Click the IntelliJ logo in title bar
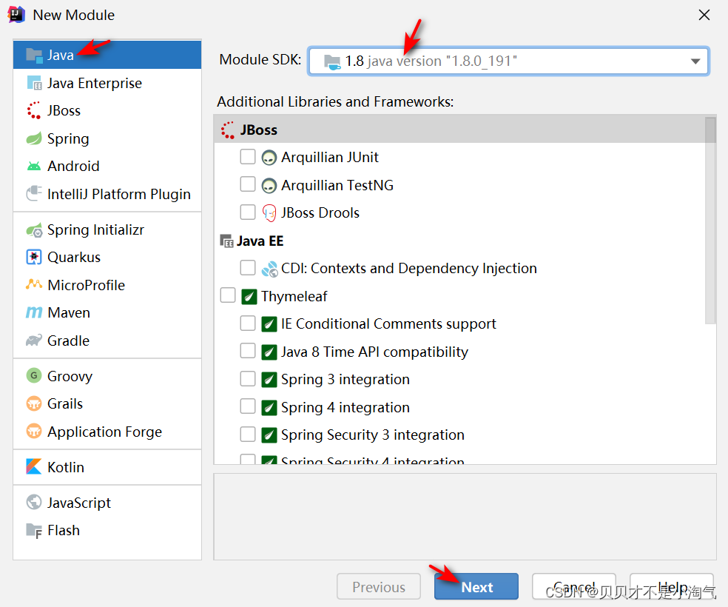The width and height of the screenshot is (728, 607). (17, 15)
